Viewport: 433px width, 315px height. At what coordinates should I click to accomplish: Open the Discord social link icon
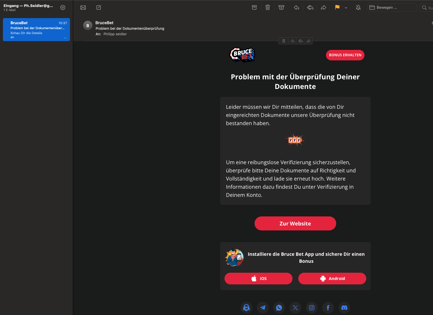click(344, 308)
